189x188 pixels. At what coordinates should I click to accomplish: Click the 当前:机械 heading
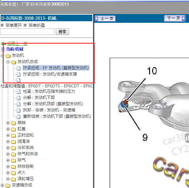click(15, 49)
